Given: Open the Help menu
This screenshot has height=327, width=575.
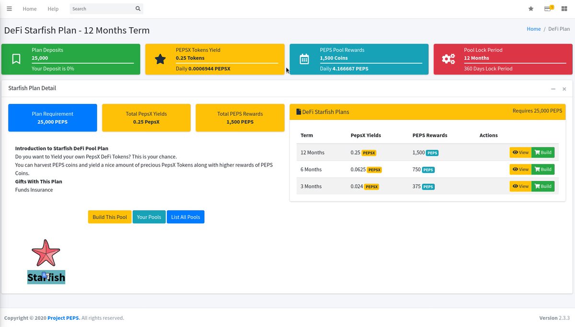Looking at the screenshot, I should [53, 9].
